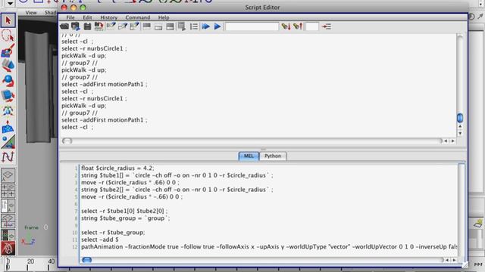This screenshot has height=272, width=485.
Task: Switch to the Python tab
Action: click(x=273, y=156)
